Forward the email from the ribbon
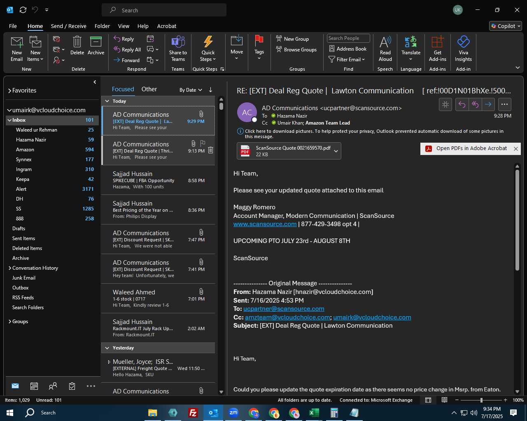Screen dimensions: 527x421 pos(126,60)
